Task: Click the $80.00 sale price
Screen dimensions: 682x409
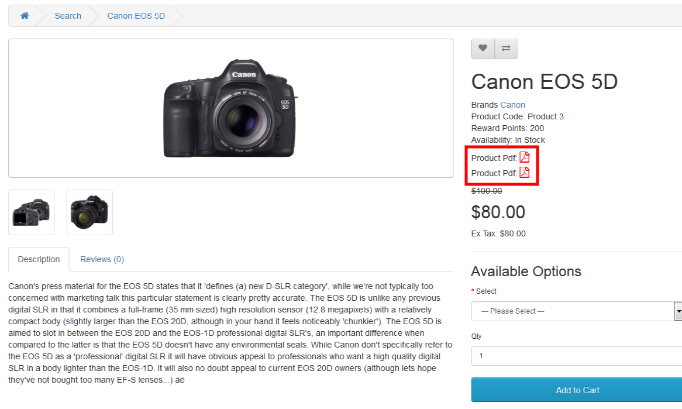Action: (x=498, y=212)
